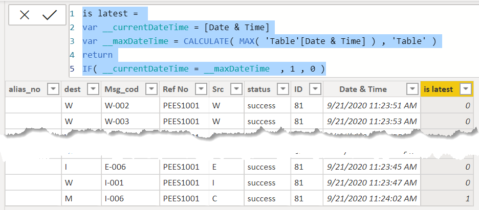Click formula line 1 'is latest ='
Image resolution: width=479 pixels, height=210 pixels.
[x=110, y=13]
